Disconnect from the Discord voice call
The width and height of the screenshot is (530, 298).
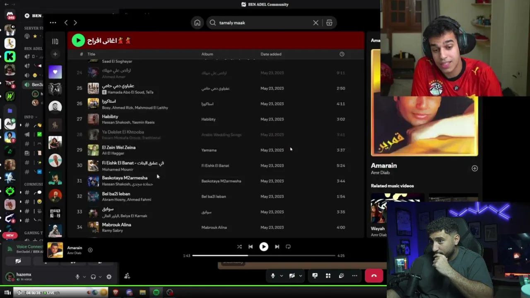(374, 276)
